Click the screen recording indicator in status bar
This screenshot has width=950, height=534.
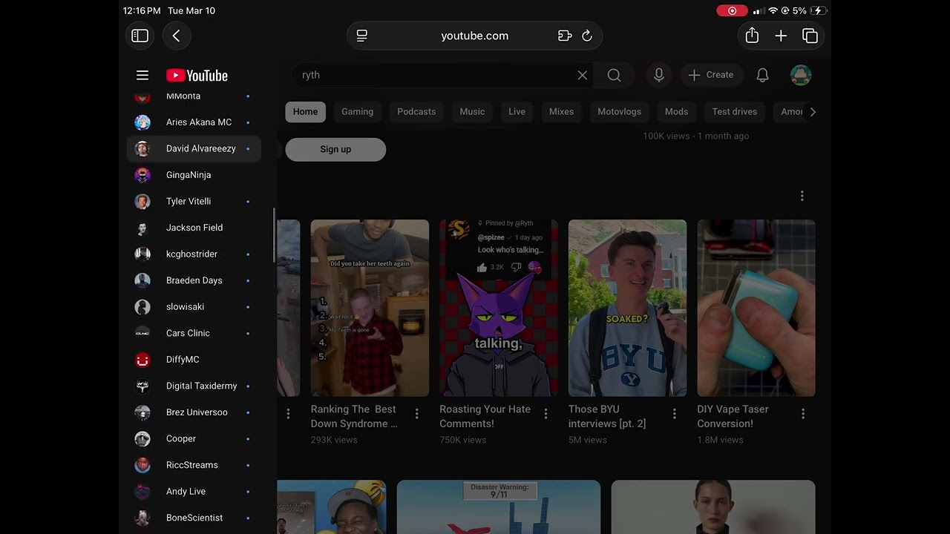point(732,11)
